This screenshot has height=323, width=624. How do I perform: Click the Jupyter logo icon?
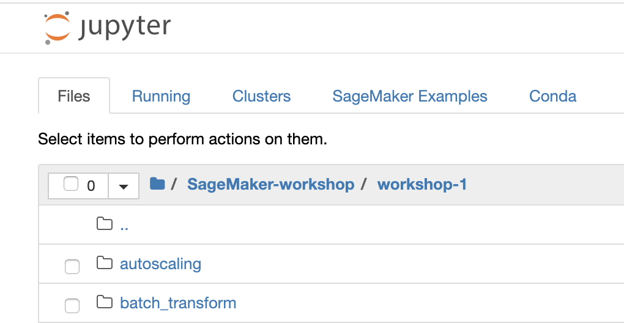tap(58, 28)
